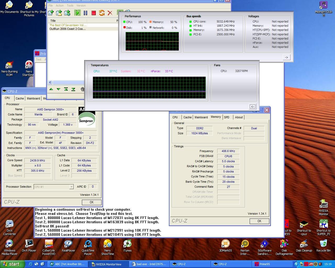This screenshot has height=268, width=335.
Task: Move torrent to top of queue
Action: [66, 89]
